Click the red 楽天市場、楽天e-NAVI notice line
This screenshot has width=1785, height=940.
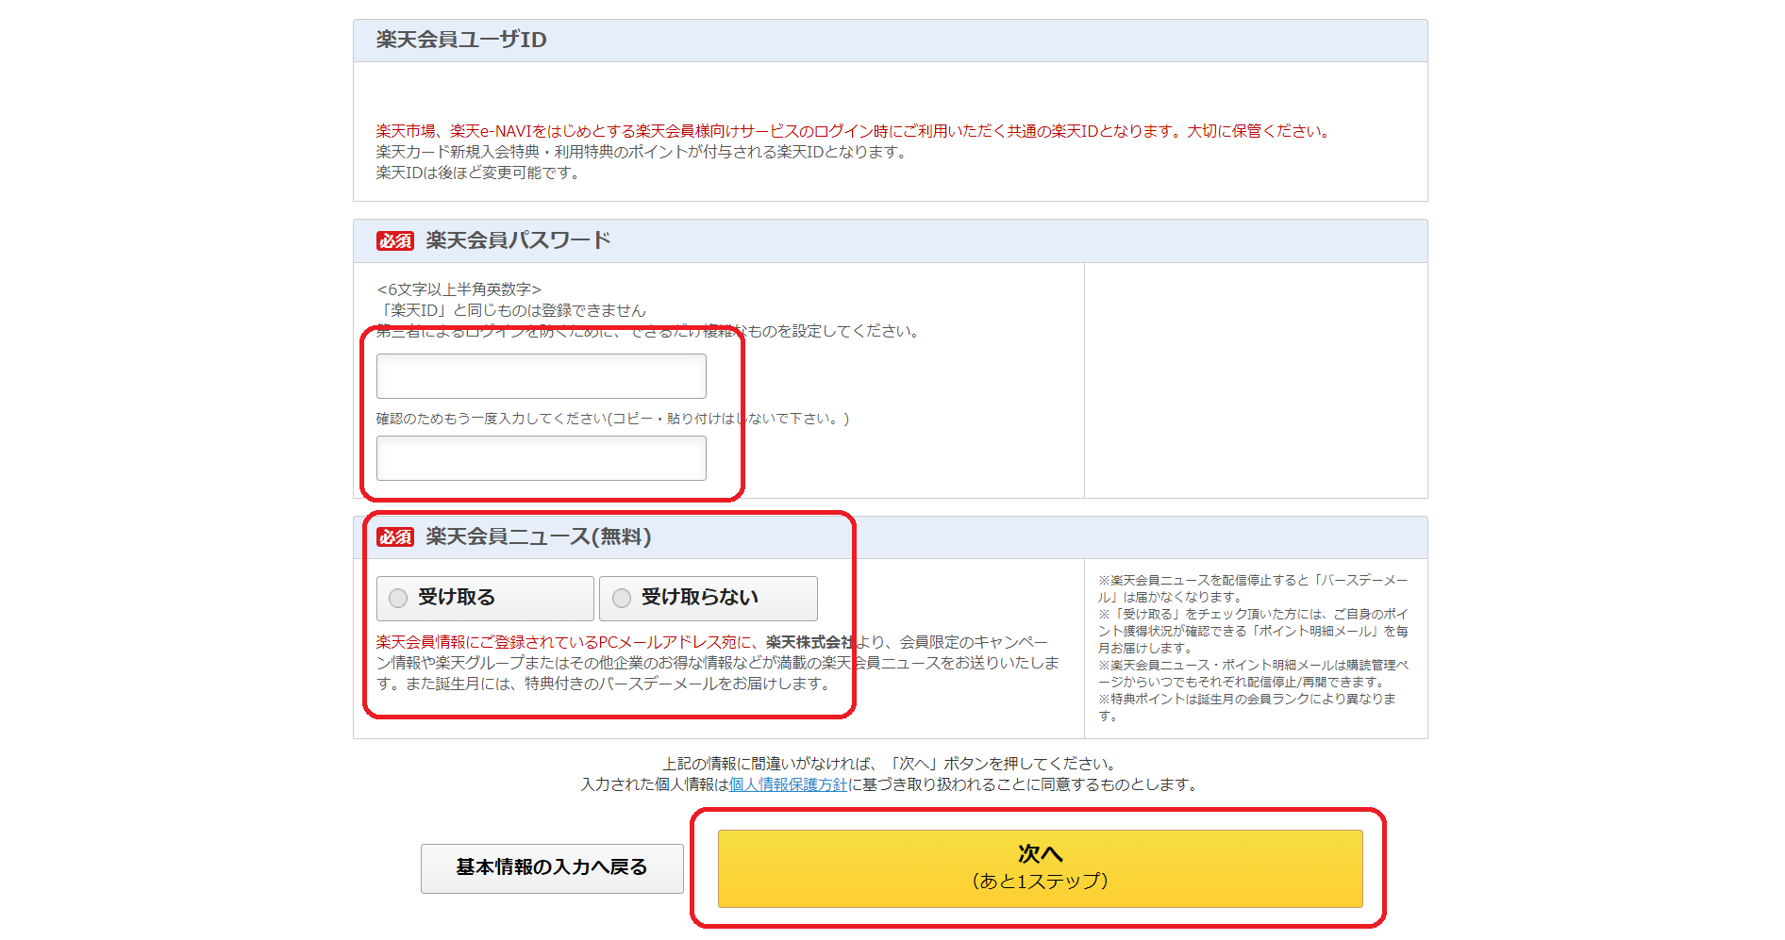pyautogui.click(x=855, y=131)
